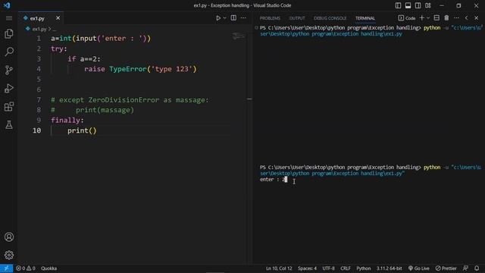The image size is (485, 273).
Task: Click commented except ZeroDivisionError line
Action: pyautogui.click(x=130, y=100)
